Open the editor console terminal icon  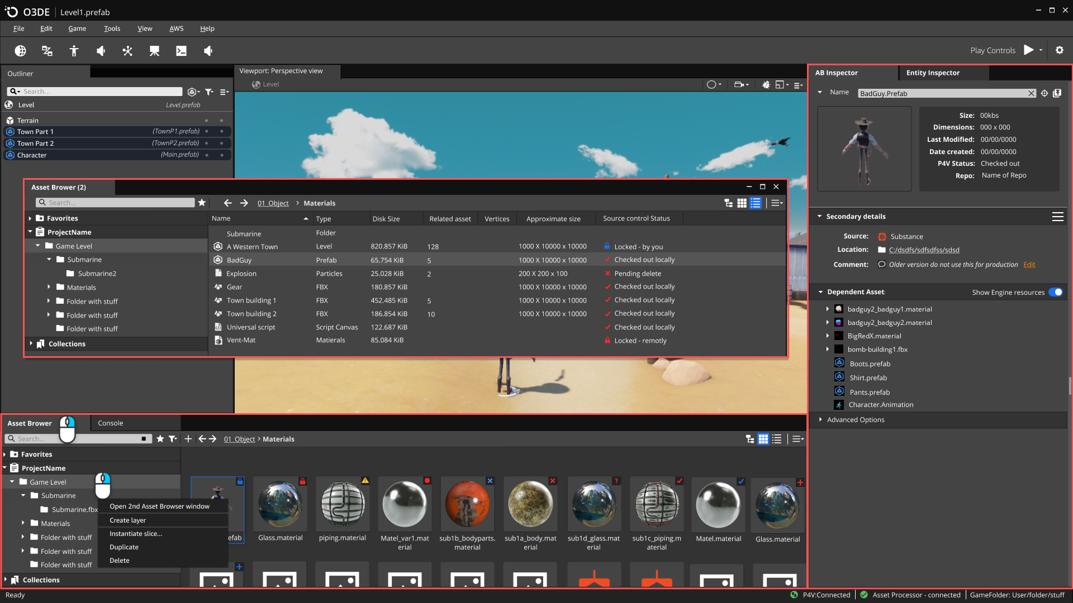(x=181, y=50)
